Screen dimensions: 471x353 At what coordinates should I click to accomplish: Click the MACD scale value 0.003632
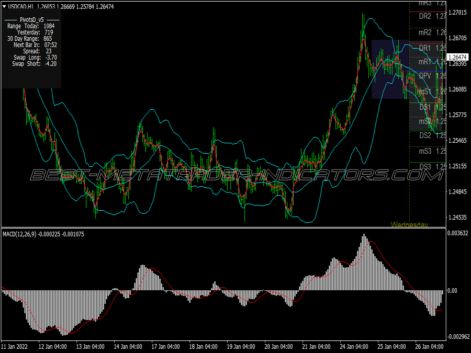pos(457,233)
